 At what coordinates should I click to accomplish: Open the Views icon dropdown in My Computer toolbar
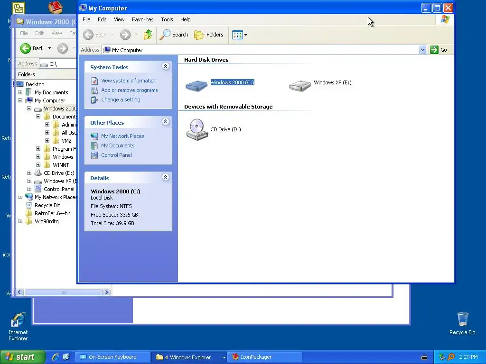pyautogui.click(x=239, y=35)
